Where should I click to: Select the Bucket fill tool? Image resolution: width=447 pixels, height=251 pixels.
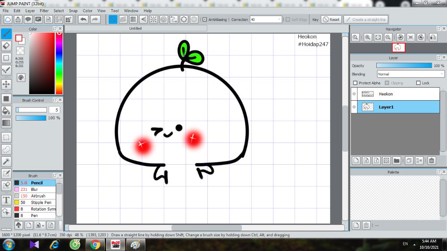[x=6, y=111]
